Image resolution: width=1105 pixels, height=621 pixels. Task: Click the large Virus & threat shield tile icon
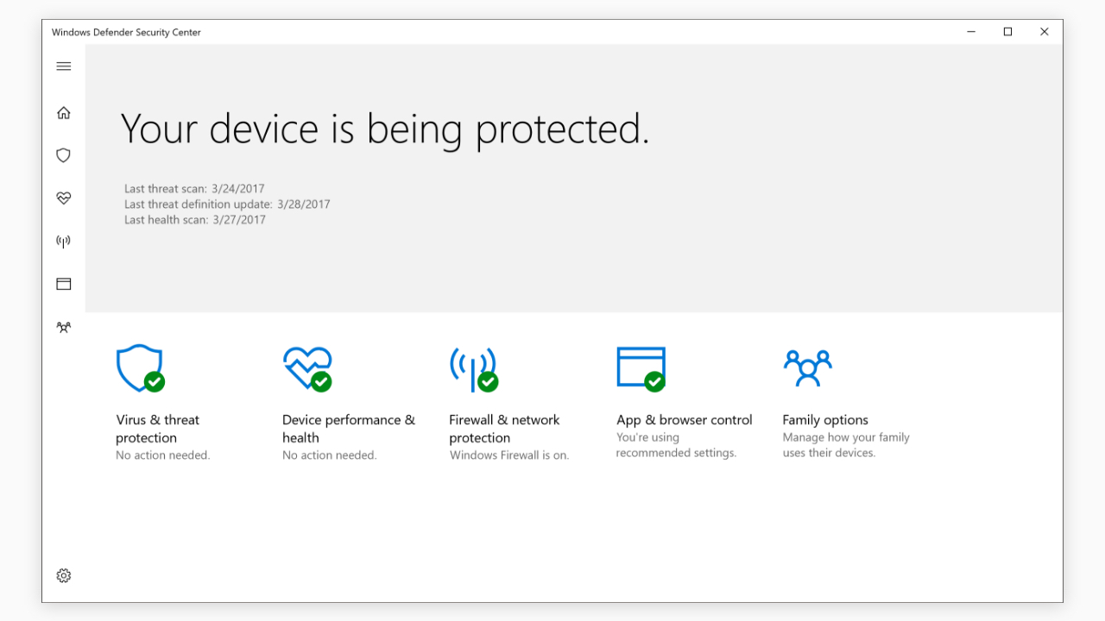coord(139,368)
